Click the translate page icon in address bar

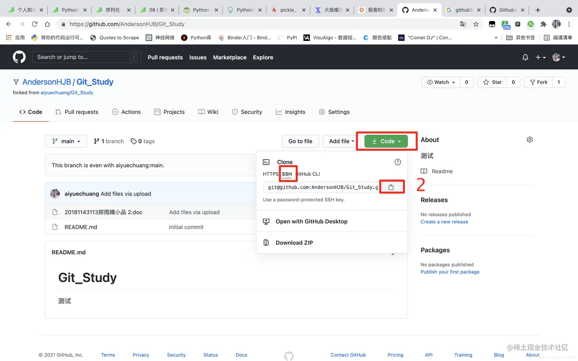tap(463, 24)
